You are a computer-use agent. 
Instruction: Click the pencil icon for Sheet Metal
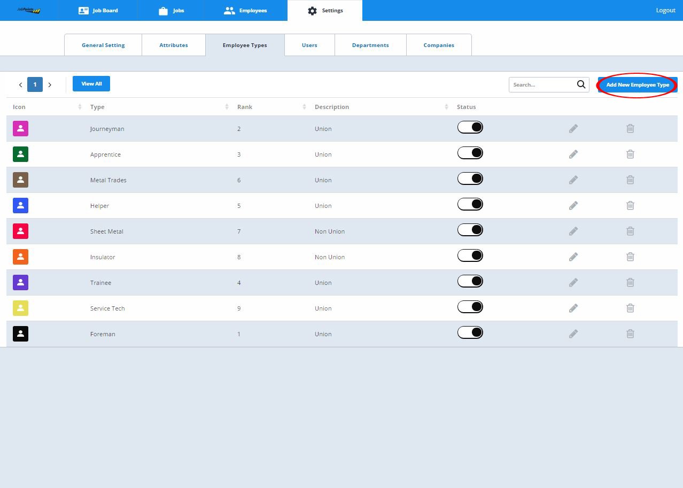pyautogui.click(x=573, y=231)
